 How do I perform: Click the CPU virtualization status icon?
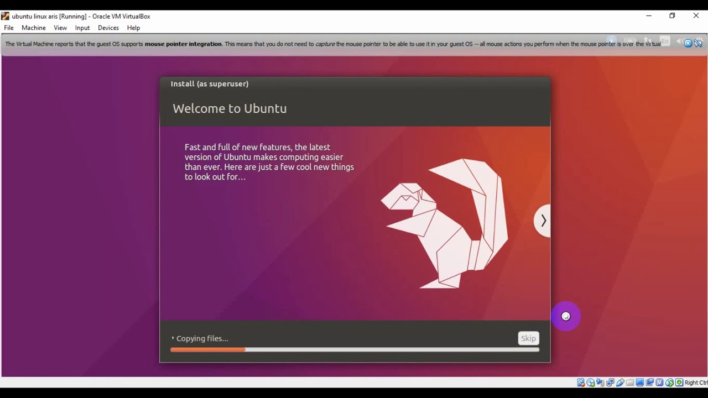[x=659, y=383]
